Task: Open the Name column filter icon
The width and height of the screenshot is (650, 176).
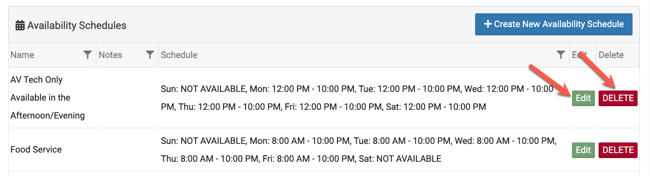Action: point(88,55)
